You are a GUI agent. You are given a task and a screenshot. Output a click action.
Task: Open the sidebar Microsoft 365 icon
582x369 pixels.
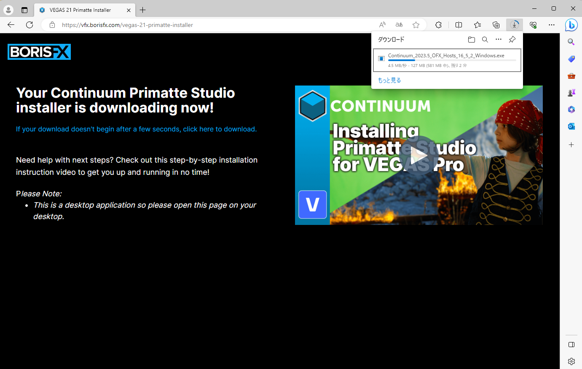tap(571, 110)
